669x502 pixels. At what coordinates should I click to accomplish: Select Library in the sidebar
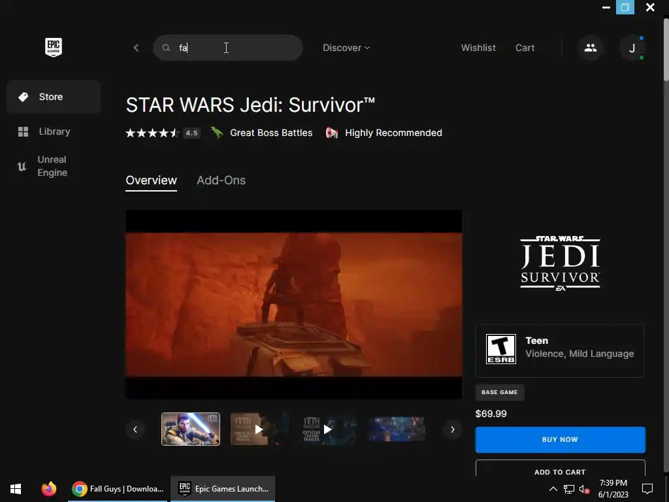click(x=54, y=131)
